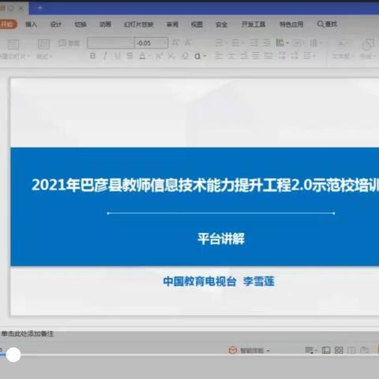Click the New Slide icon
This screenshot has width=379, height=379.
pyautogui.click(x=13, y=44)
